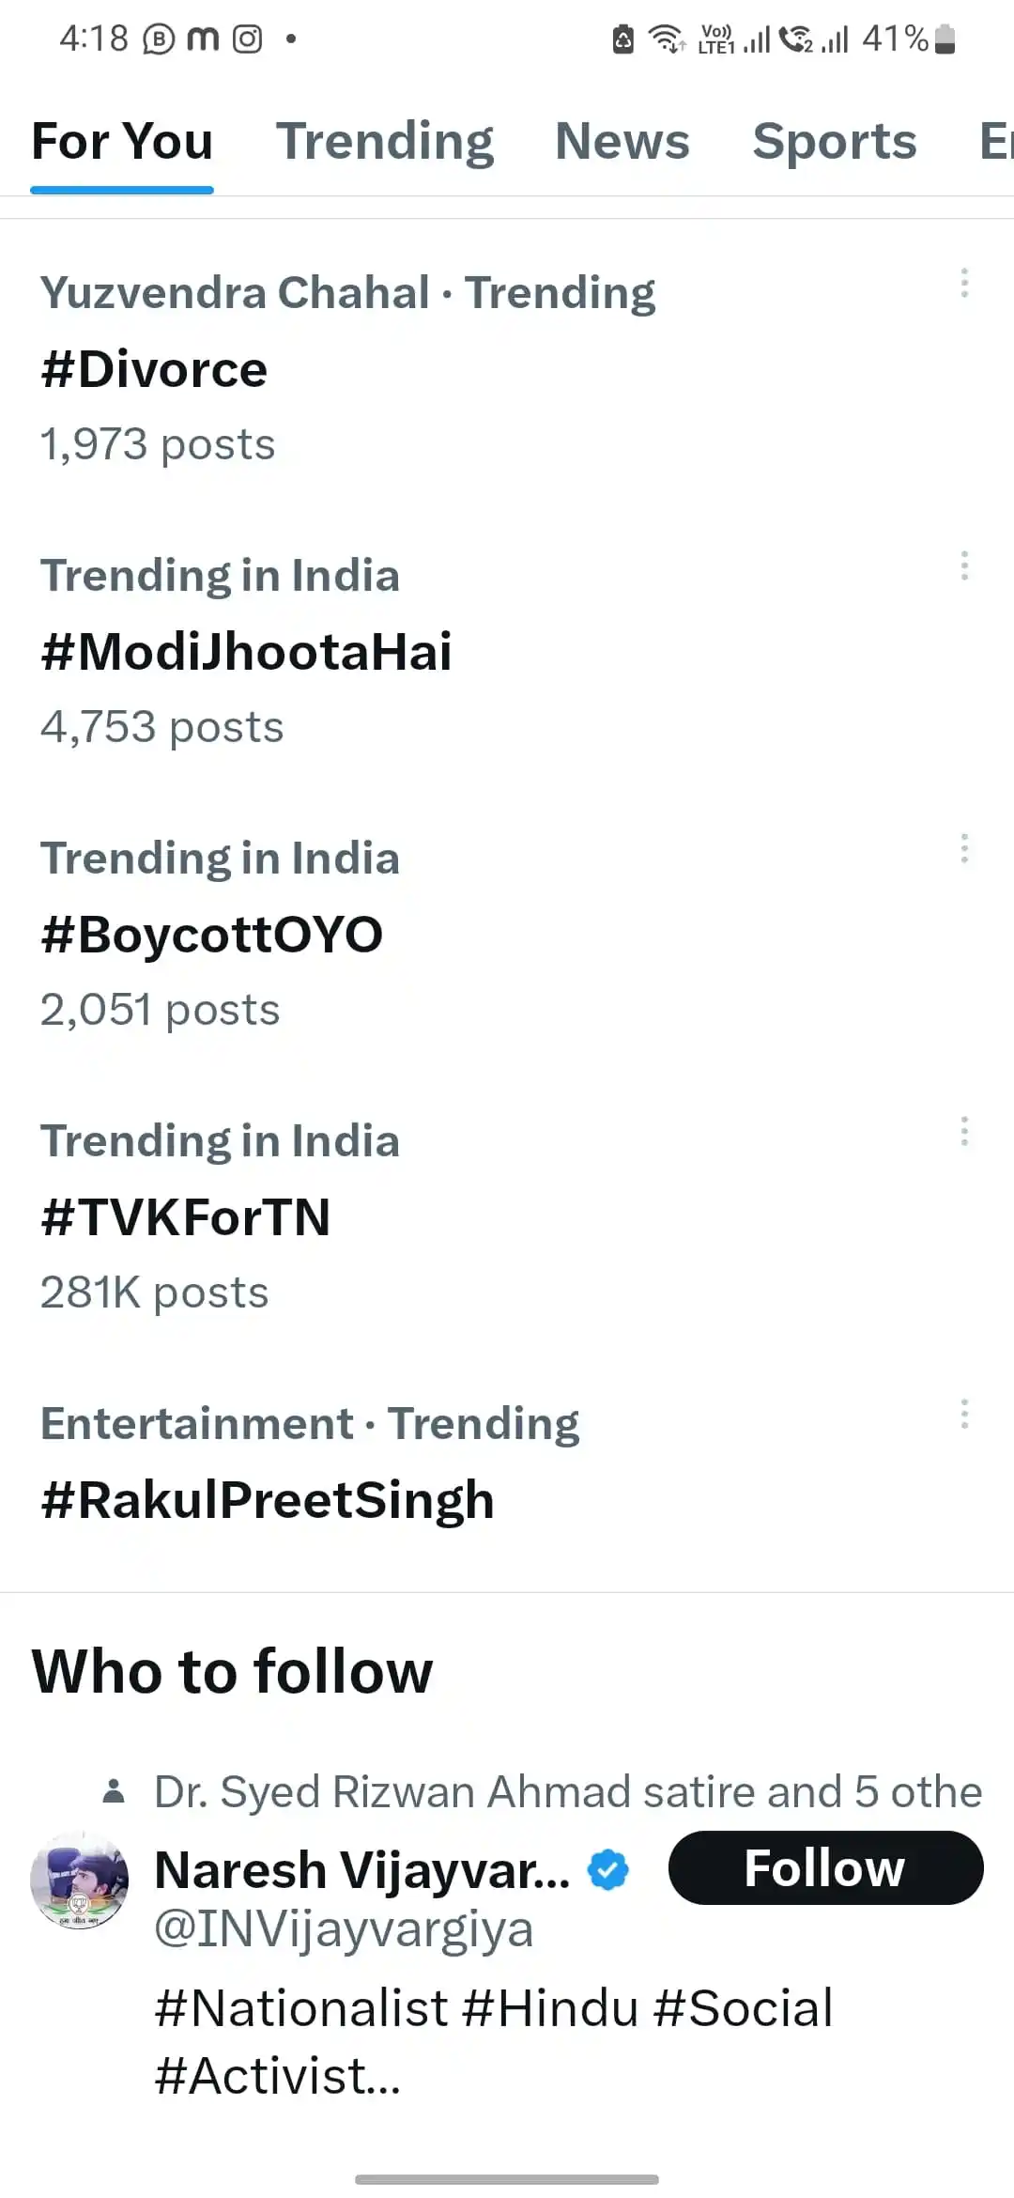Open more options for #RakulPreetSingh trend
This screenshot has width=1014, height=2198.
click(964, 1414)
